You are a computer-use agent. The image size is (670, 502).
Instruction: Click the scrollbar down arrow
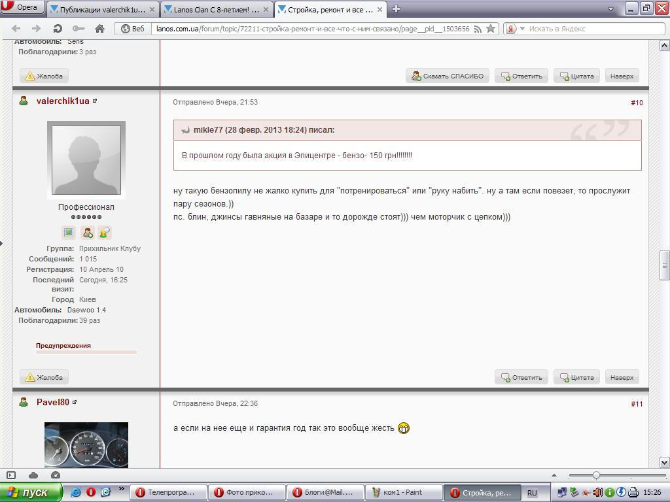click(x=665, y=462)
